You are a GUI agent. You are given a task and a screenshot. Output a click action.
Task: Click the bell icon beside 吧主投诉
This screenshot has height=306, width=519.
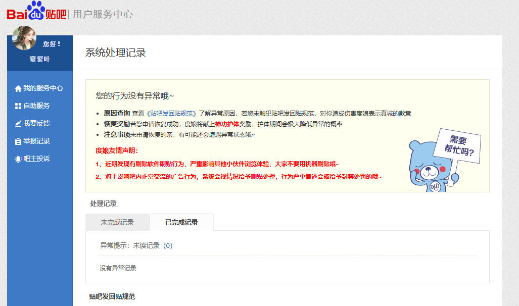(x=18, y=159)
